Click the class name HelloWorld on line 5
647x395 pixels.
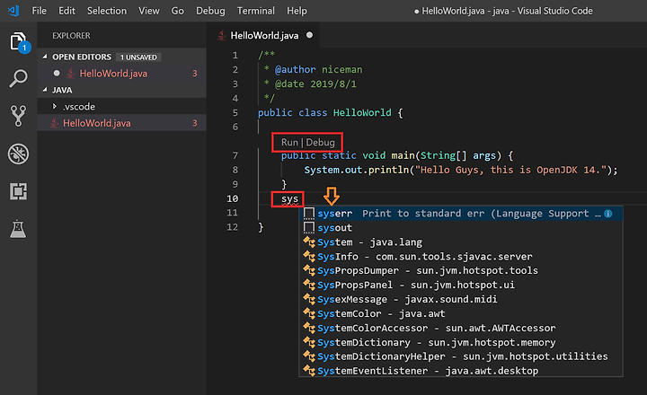(362, 112)
